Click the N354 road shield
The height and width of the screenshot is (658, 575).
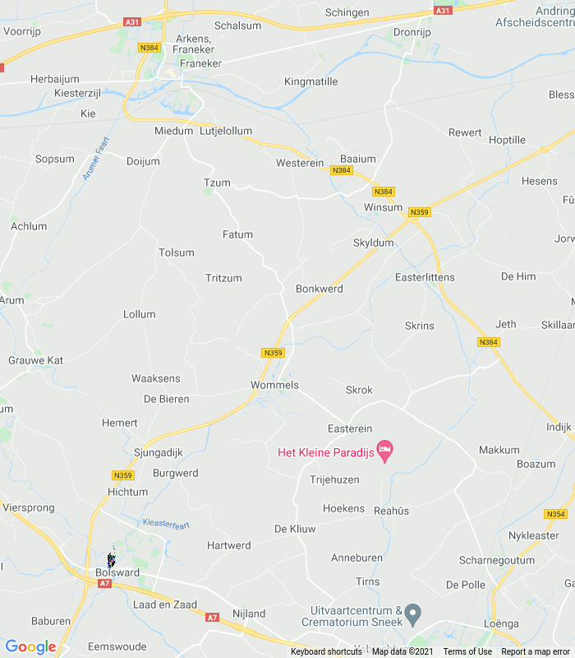click(x=555, y=514)
